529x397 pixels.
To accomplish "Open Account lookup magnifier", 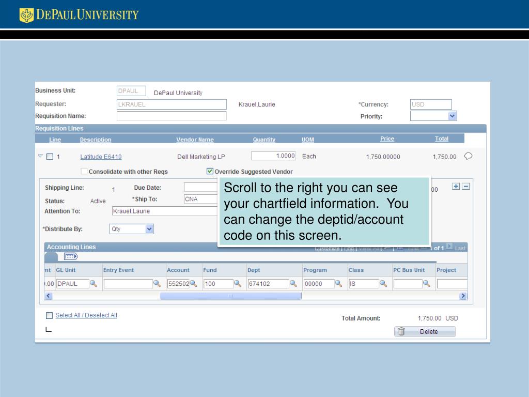I will 193,284.
